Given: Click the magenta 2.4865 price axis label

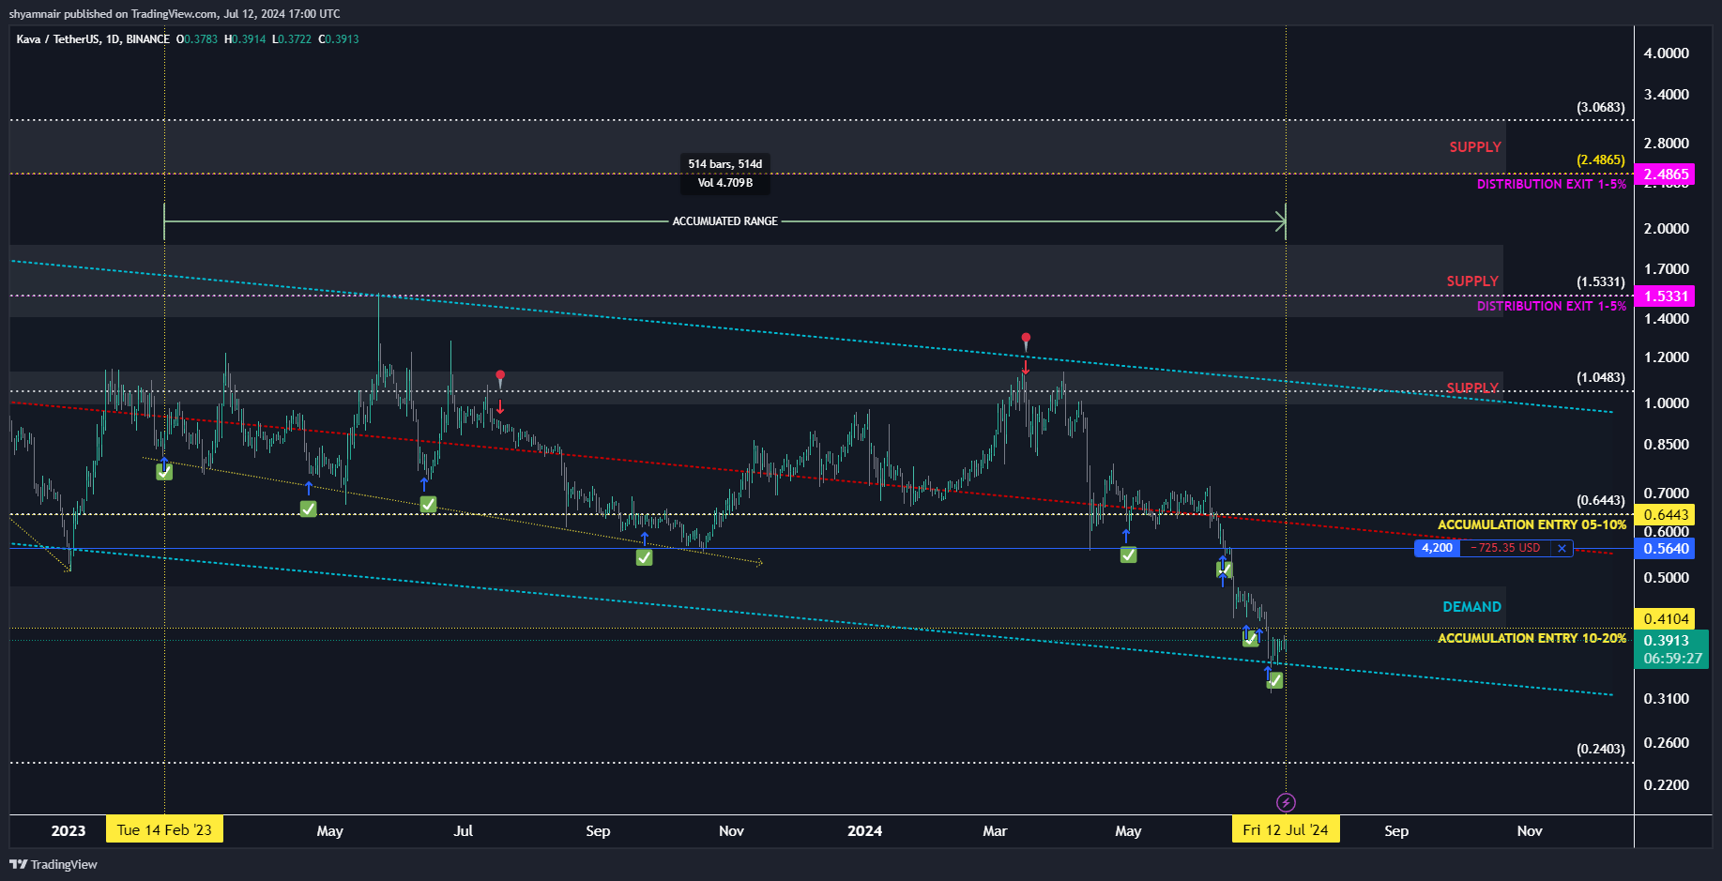Looking at the screenshot, I should pyautogui.click(x=1664, y=174).
